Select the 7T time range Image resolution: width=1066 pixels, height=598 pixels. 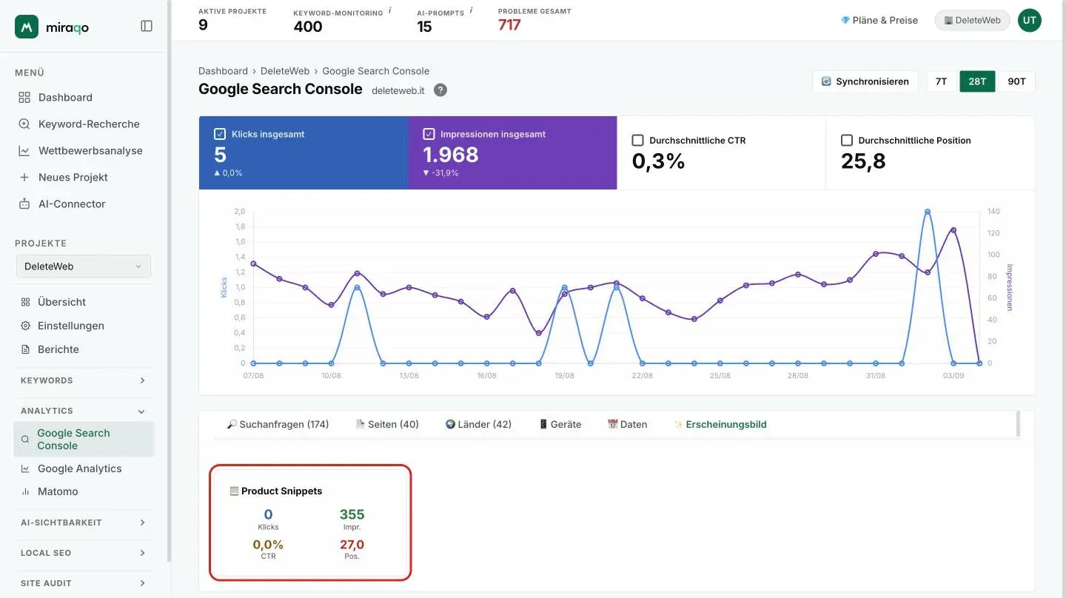pyautogui.click(x=941, y=81)
